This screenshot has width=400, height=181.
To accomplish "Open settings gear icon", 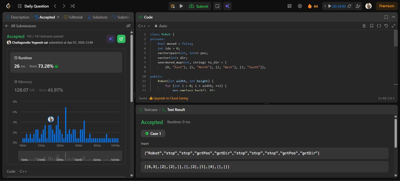I will (300, 6).
